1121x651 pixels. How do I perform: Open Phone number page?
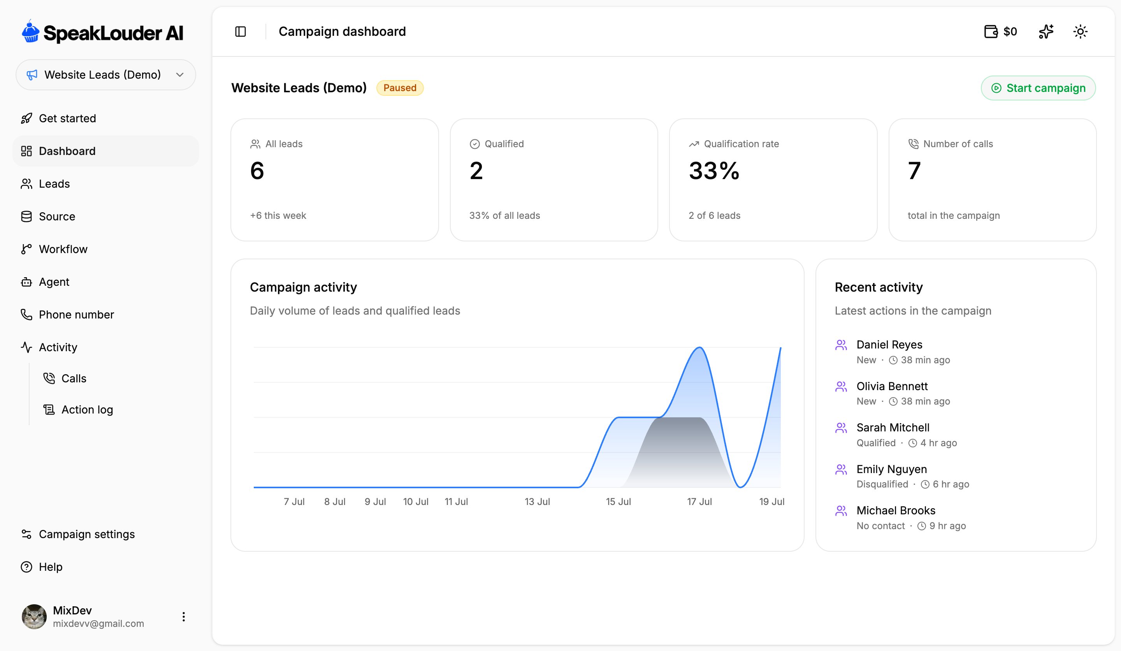point(106,315)
